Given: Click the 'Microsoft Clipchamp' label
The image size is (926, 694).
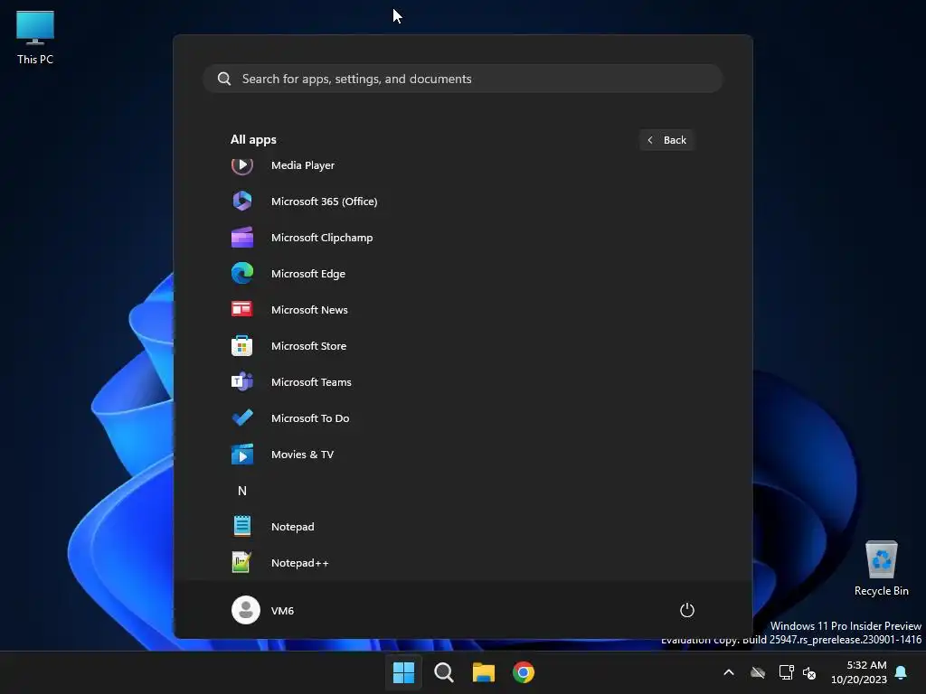Looking at the screenshot, I should 322,238.
